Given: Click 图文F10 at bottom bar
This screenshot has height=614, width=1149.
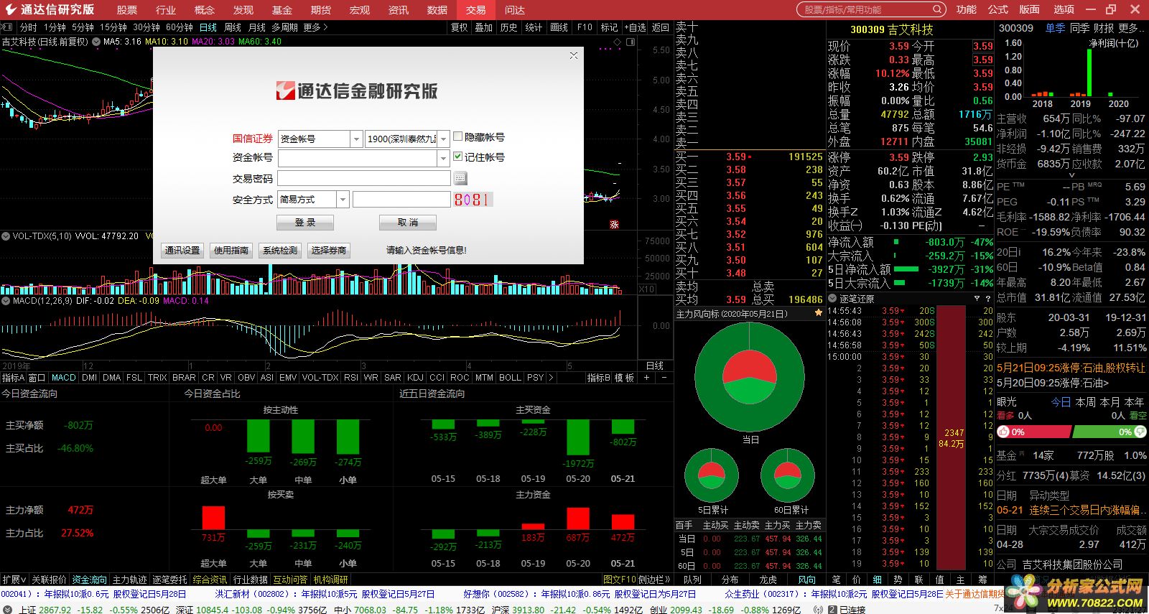Looking at the screenshot, I should 619,580.
